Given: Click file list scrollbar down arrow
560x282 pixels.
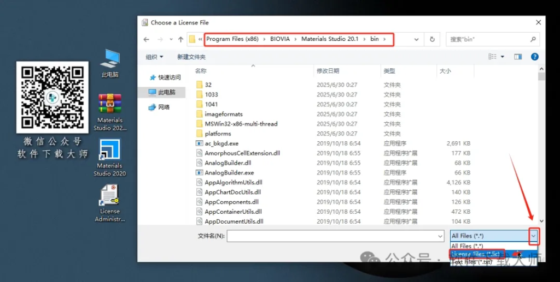Looking at the screenshot, I should click(541, 221).
